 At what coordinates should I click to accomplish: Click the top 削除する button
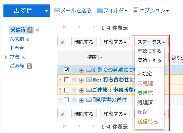[84, 42]
